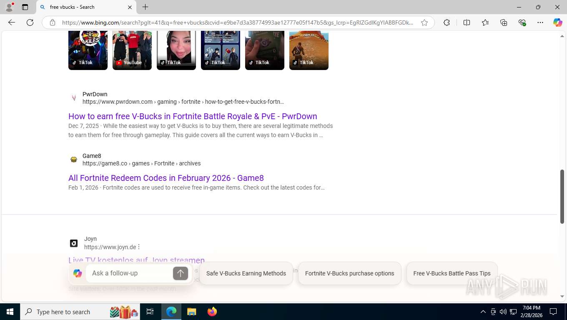Open the TikTok thumbnail of woman's face
Image resolution: width=567 pixels, height=320 pixels.
pos(176,50)
